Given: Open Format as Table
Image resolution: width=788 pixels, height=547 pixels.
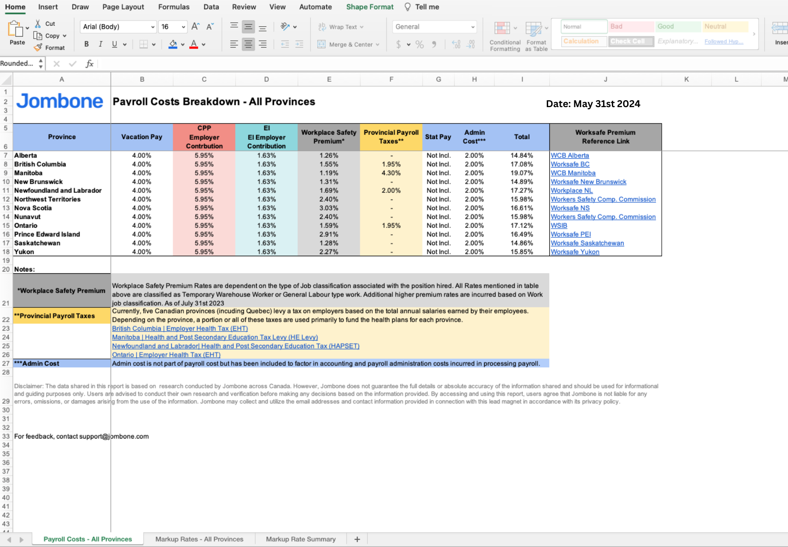Looking at the screenshot, I should [536, 36].
